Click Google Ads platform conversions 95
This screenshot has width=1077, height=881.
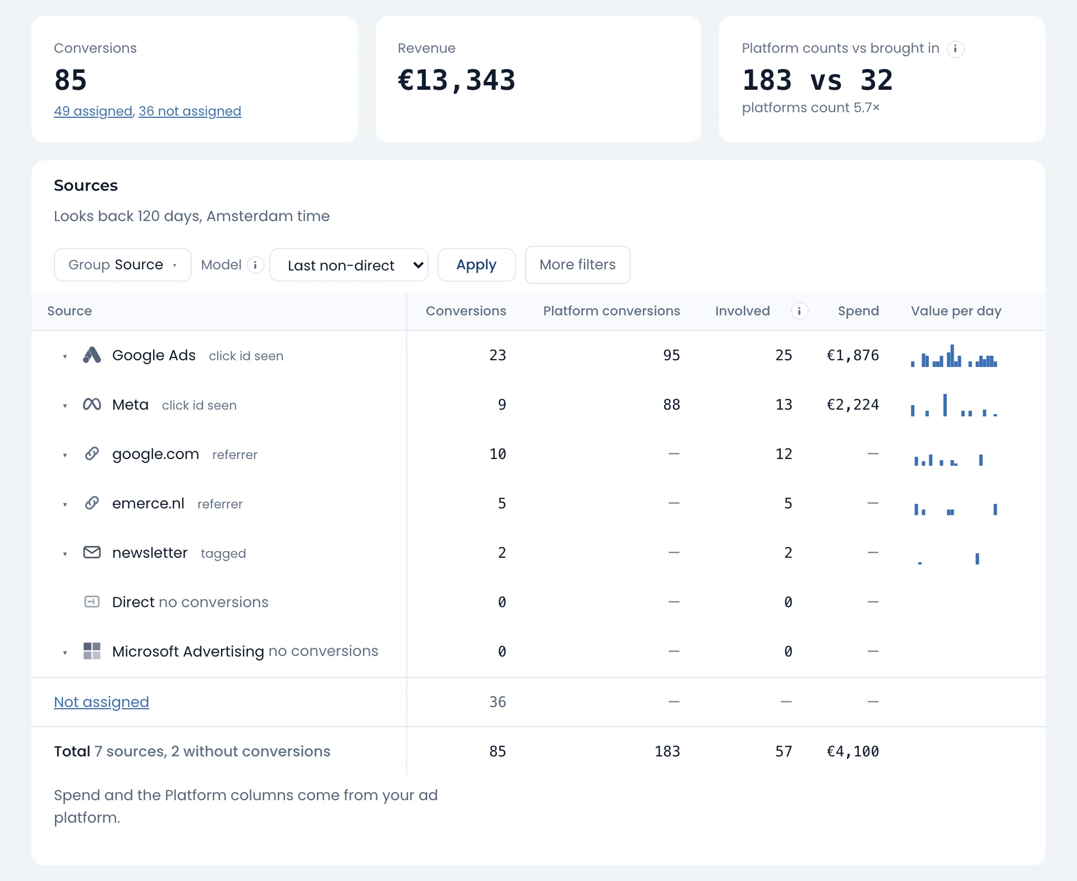(x=671, y=355)
